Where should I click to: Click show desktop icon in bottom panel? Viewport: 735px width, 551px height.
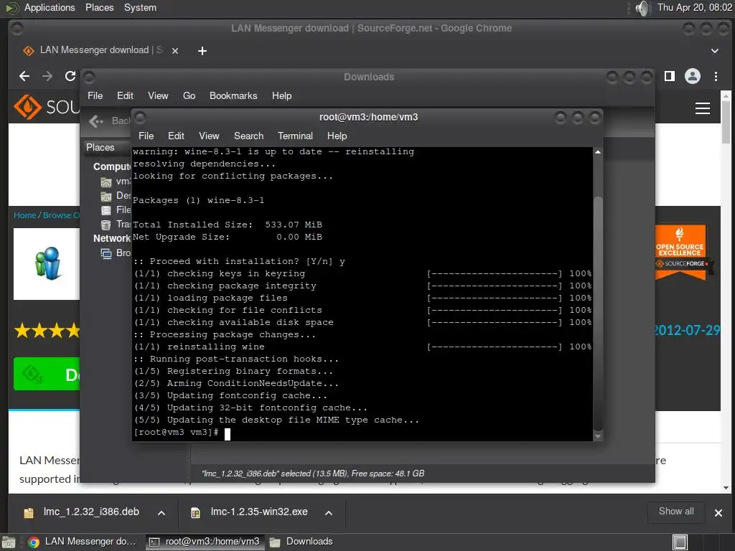9,542
